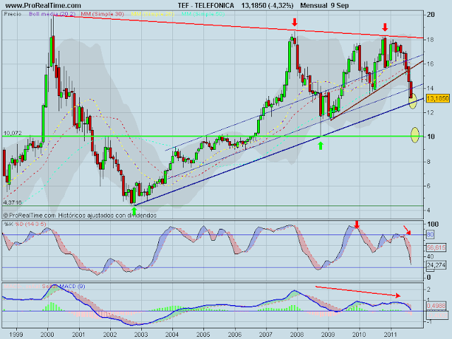Select the red MM (Simple 30) legend
The image size is (452, 339).
(102, 14)
